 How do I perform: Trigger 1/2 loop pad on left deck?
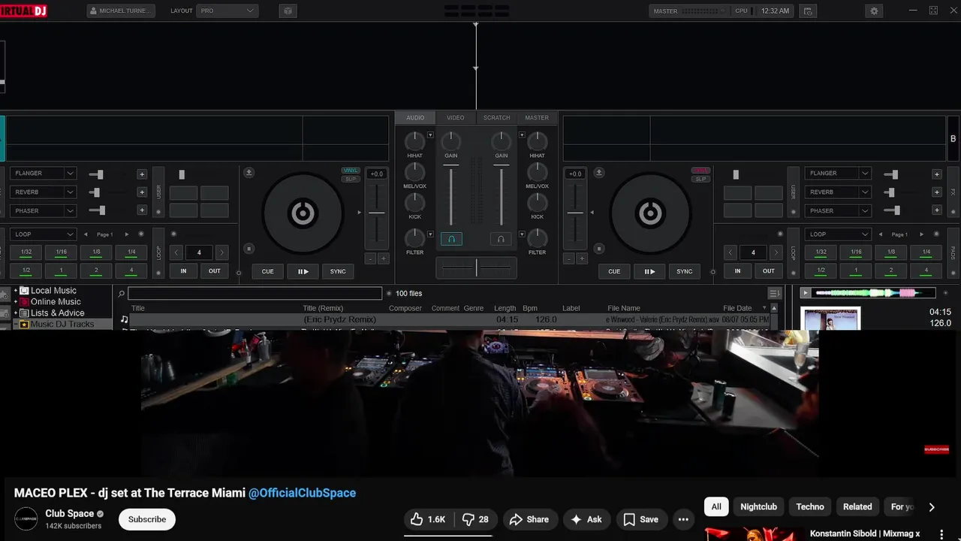(26, 270)
